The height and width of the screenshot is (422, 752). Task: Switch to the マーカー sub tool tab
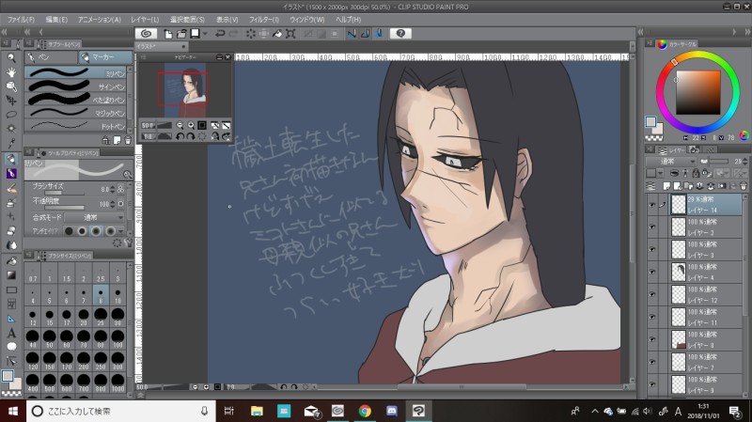tap(105, 57)
